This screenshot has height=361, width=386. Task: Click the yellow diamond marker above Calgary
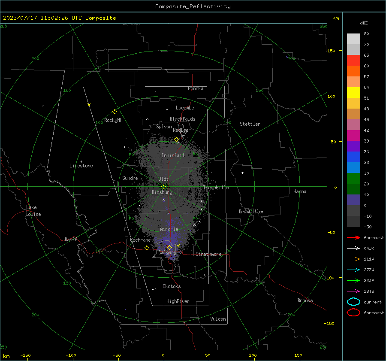tap(169, 247)
